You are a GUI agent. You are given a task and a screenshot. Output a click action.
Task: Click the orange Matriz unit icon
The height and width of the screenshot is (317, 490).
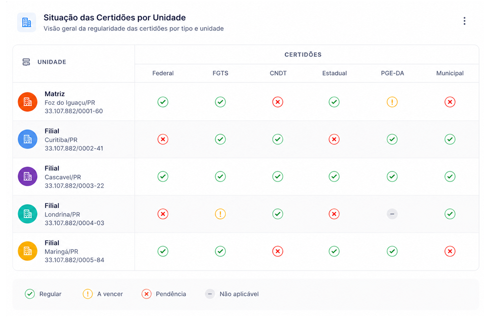[28, 102]
